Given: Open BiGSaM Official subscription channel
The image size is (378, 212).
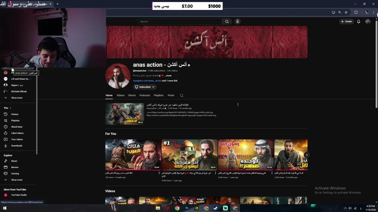Looking at the screenshot, I should click(18, 92).
